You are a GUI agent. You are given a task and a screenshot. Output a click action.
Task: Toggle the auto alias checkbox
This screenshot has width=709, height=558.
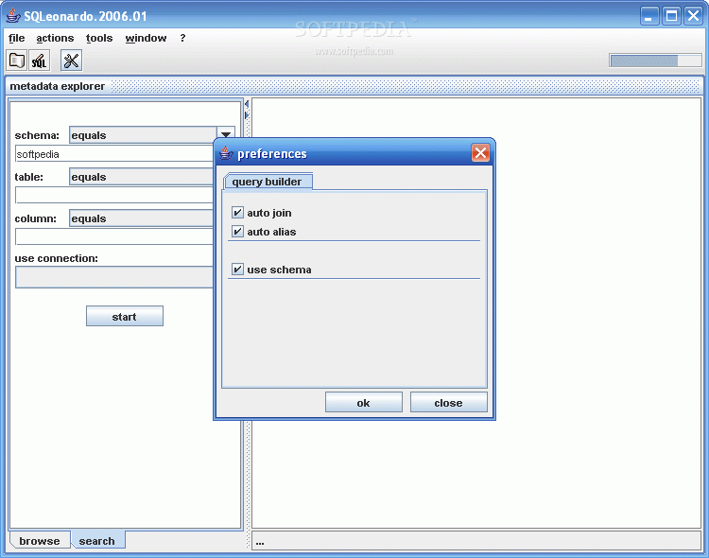pyautogui.click(x=237, y=232)
